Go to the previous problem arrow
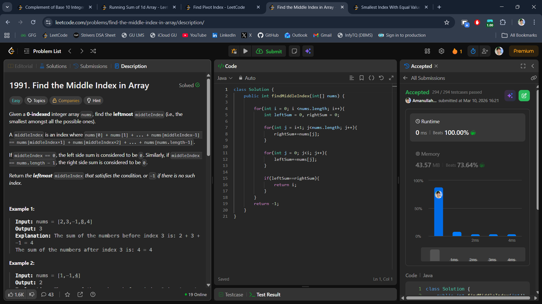The width and height of the screenshot is (542, 304). (x=70, y=51)
